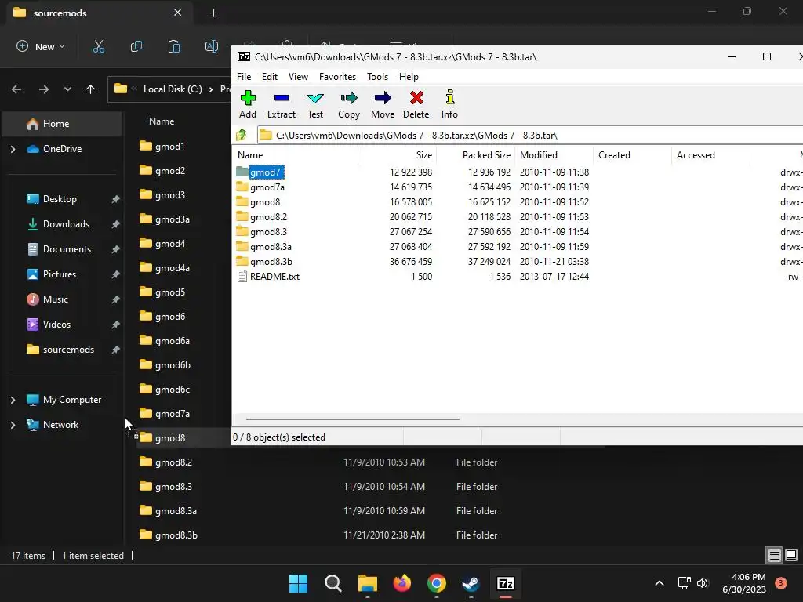Select gmod8.3a folder in File Explorer
Screen dimensions: 803x602
pos(176,511)
